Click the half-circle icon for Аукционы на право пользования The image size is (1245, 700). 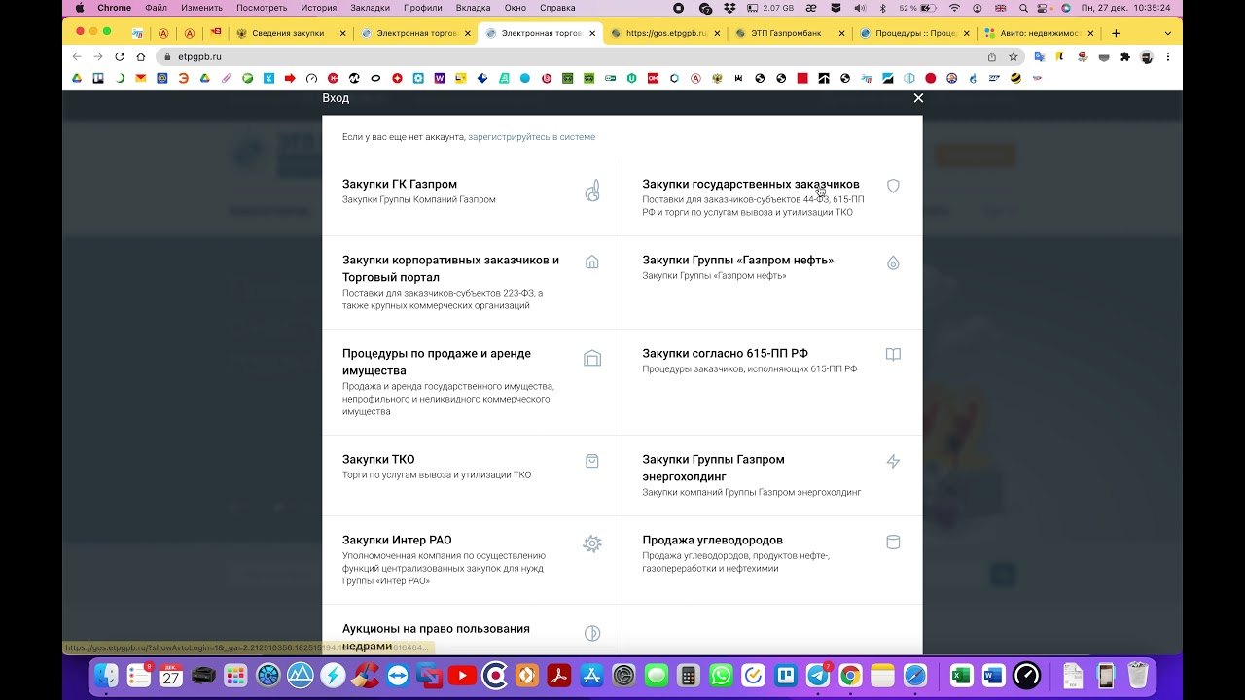pyautogui.click(x=592, y=633)
